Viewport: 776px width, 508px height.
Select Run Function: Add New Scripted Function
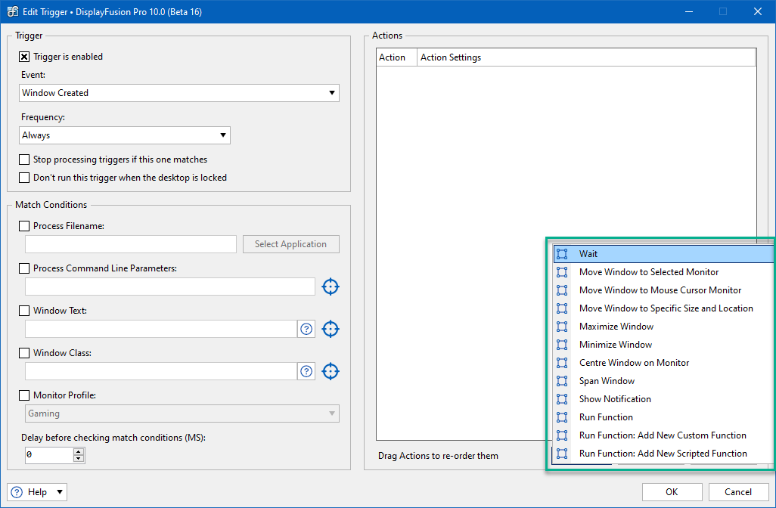(663, 454)
